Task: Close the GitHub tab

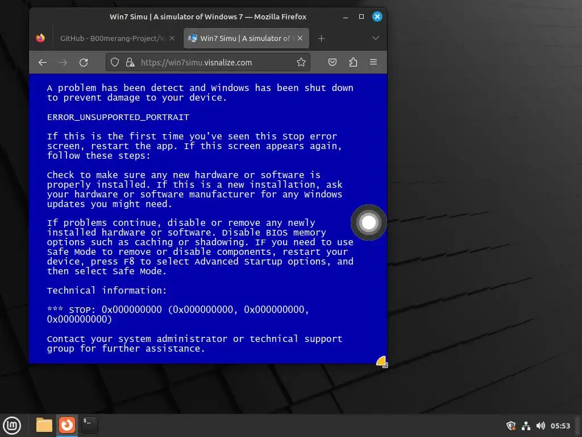Action: tap(172, 38)
